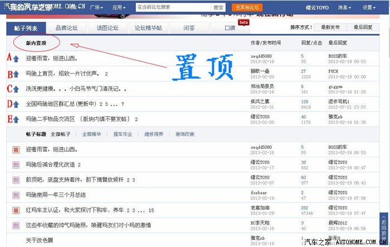Open post 这些年收藏的帅气玛驰照

[88, 225]
